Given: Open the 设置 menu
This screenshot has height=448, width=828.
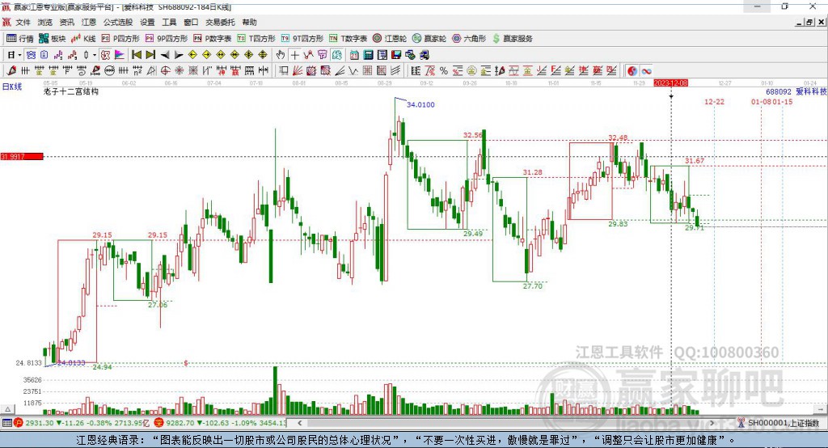Looking at the screenshot, I should (147, 22).
